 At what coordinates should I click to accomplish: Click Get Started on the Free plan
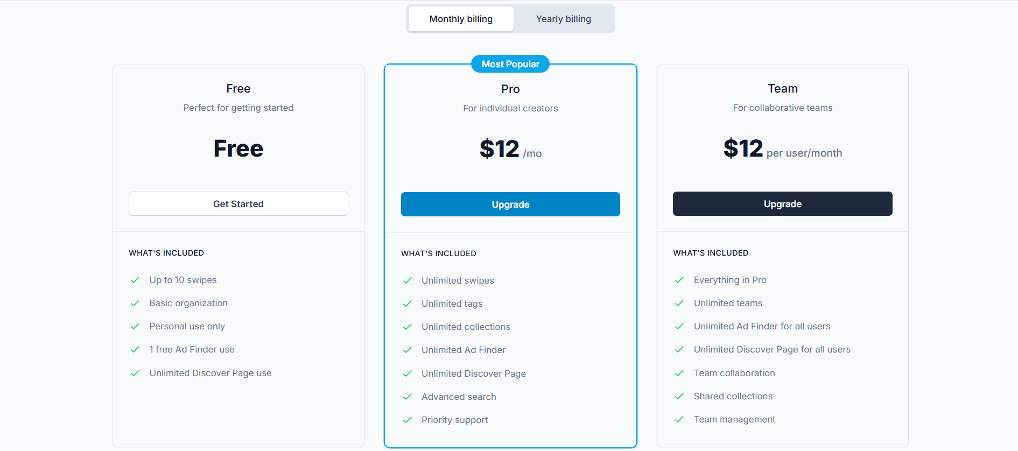click(238, 203)
